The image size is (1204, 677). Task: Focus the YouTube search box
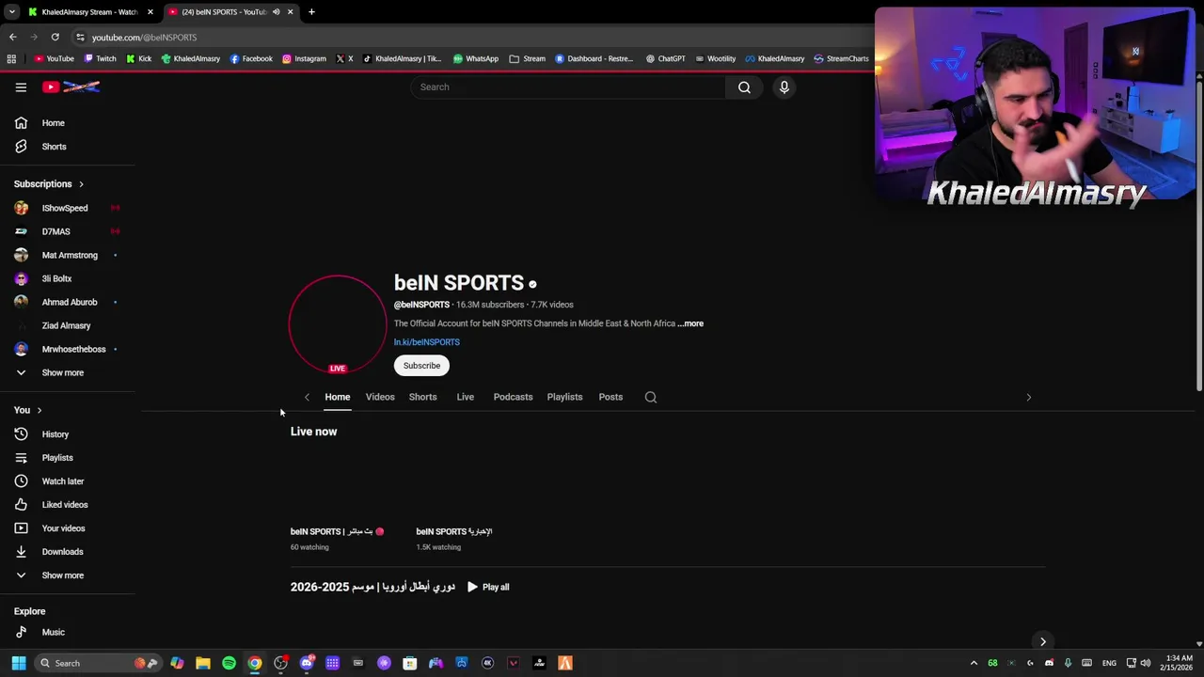567,87
